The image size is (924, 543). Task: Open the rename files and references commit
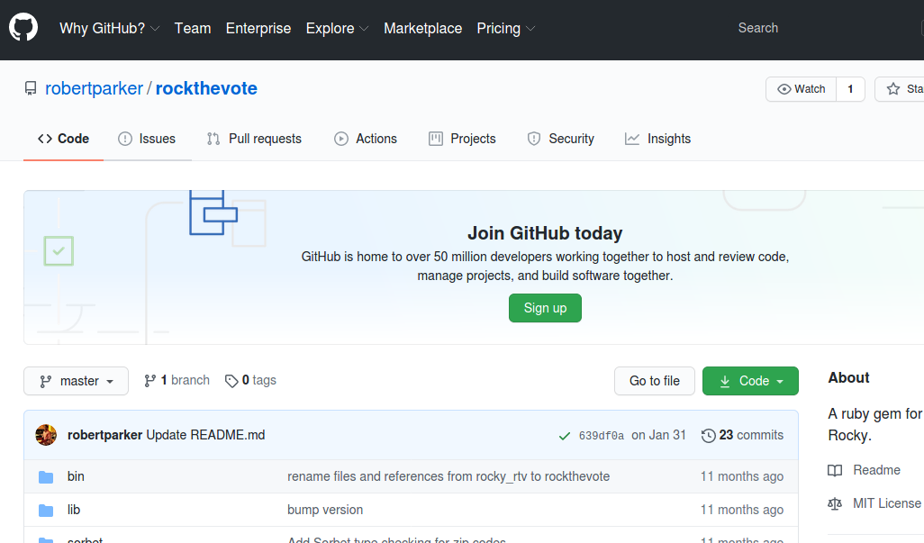(x=448, y=476)
